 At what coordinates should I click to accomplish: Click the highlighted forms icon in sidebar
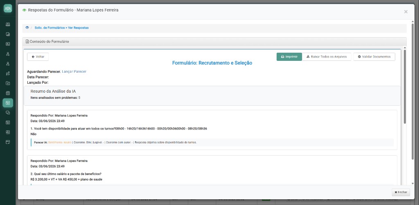[8, 103]
